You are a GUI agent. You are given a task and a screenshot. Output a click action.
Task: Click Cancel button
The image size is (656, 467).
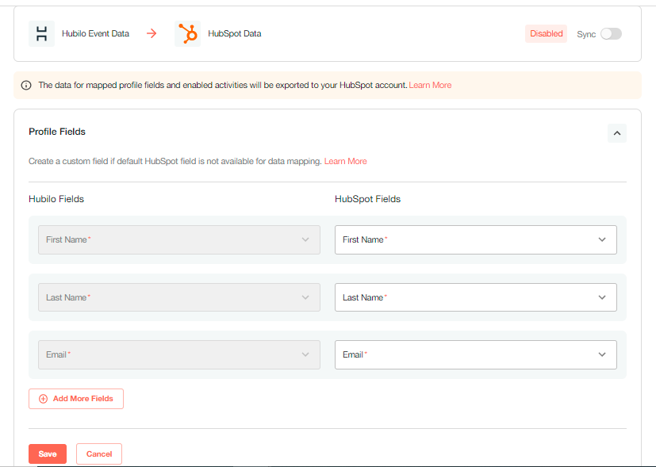click(x=99, y=454)
